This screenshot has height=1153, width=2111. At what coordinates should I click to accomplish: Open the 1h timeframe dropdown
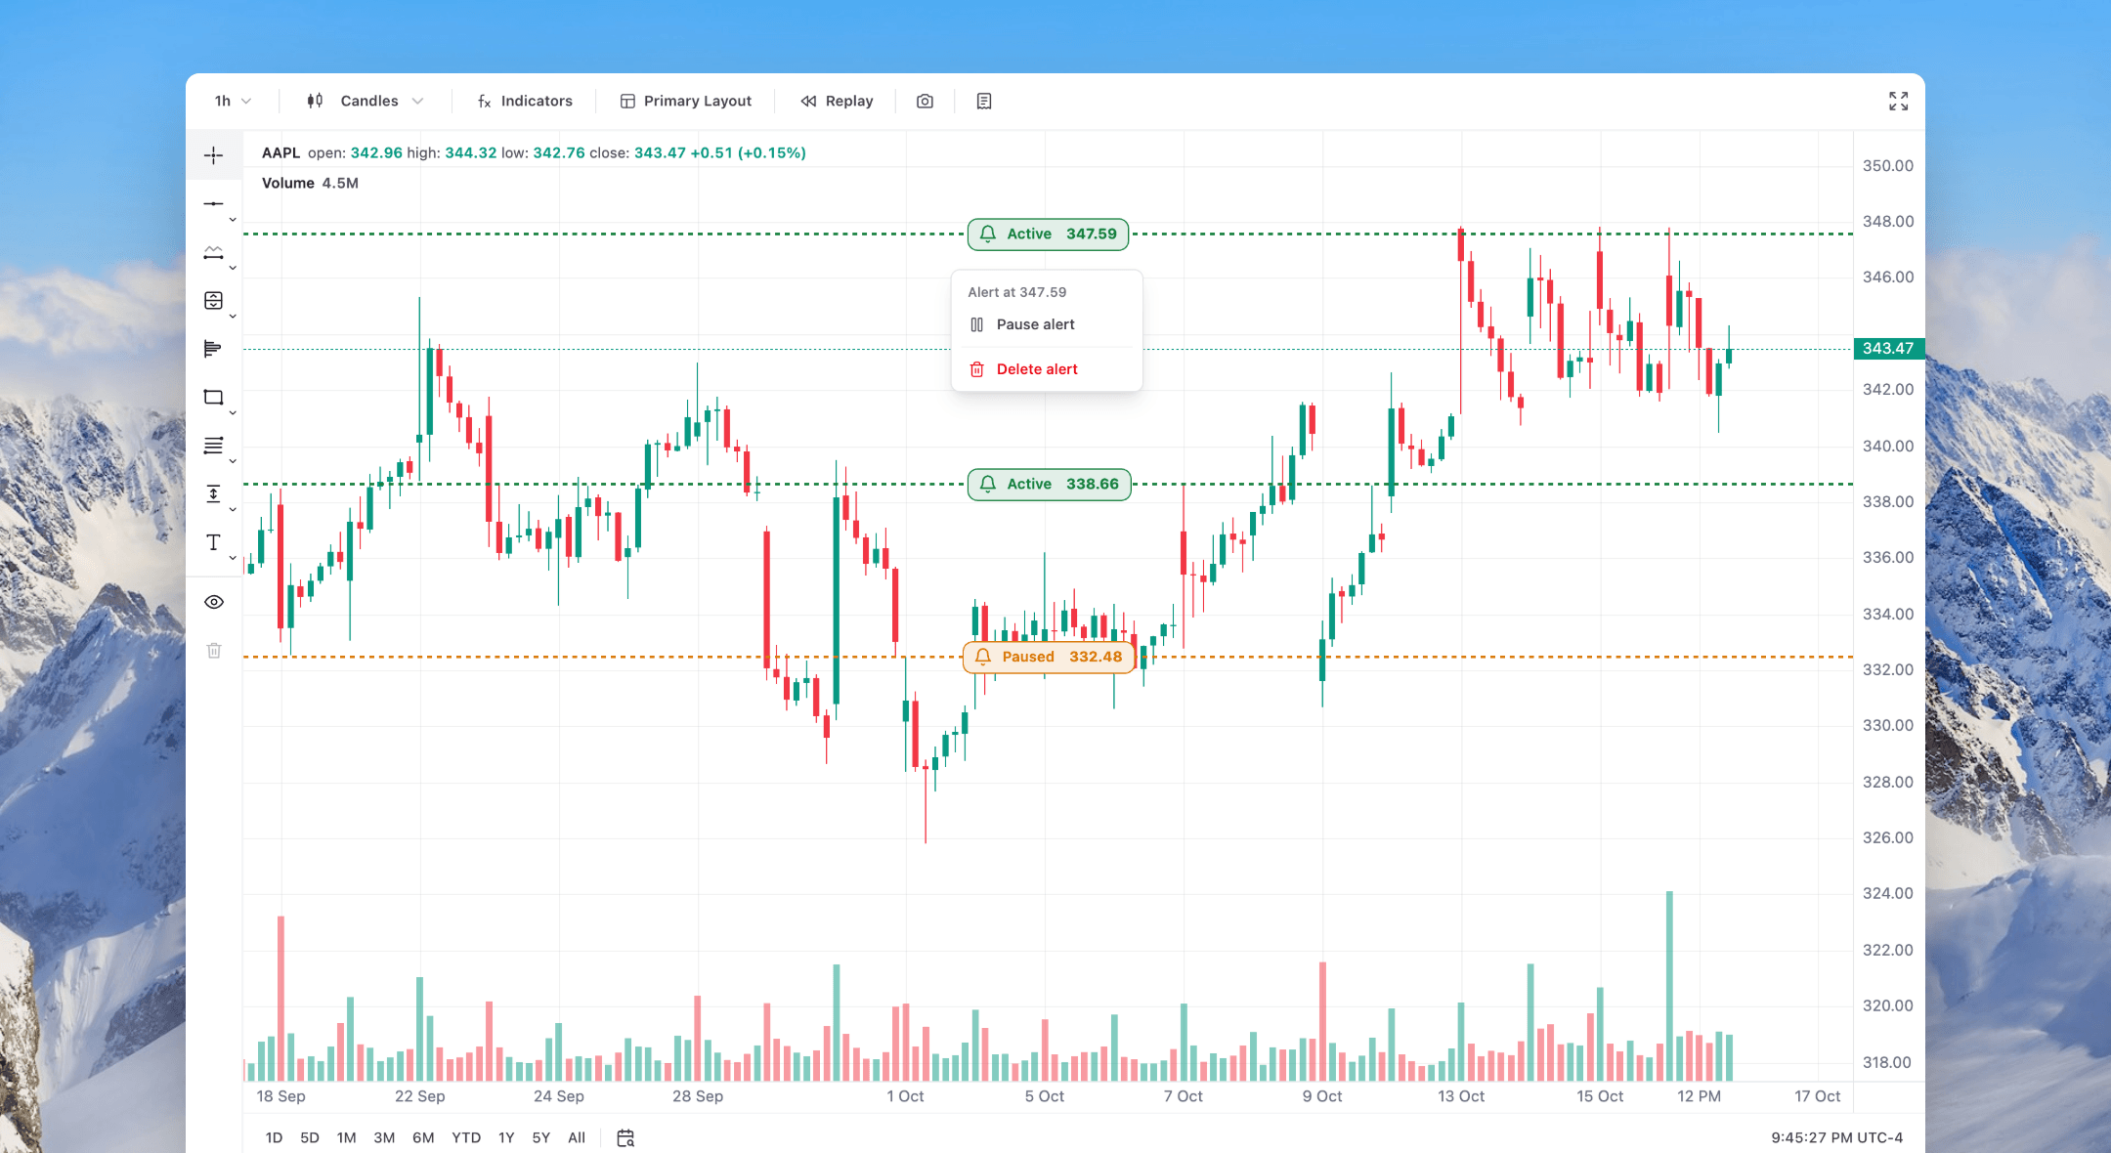[x=233, y=101]
